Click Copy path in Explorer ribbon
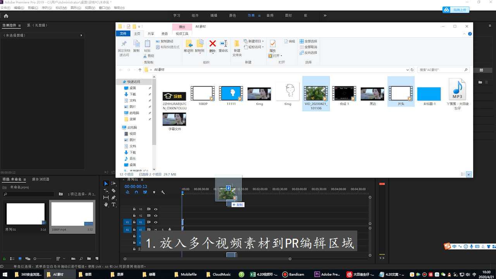The width and height of the screenshot is (496, 279). 165,41
